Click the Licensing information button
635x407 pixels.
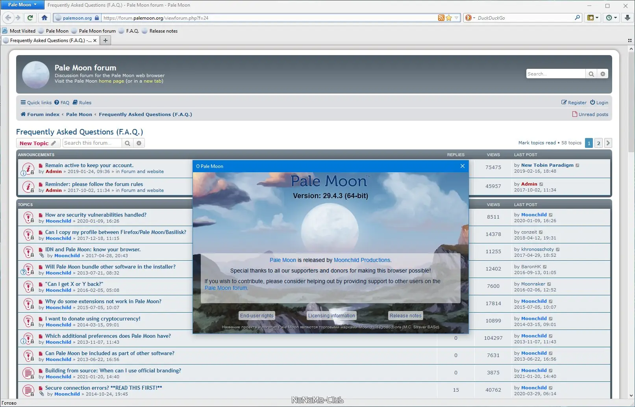pos(331,316)
